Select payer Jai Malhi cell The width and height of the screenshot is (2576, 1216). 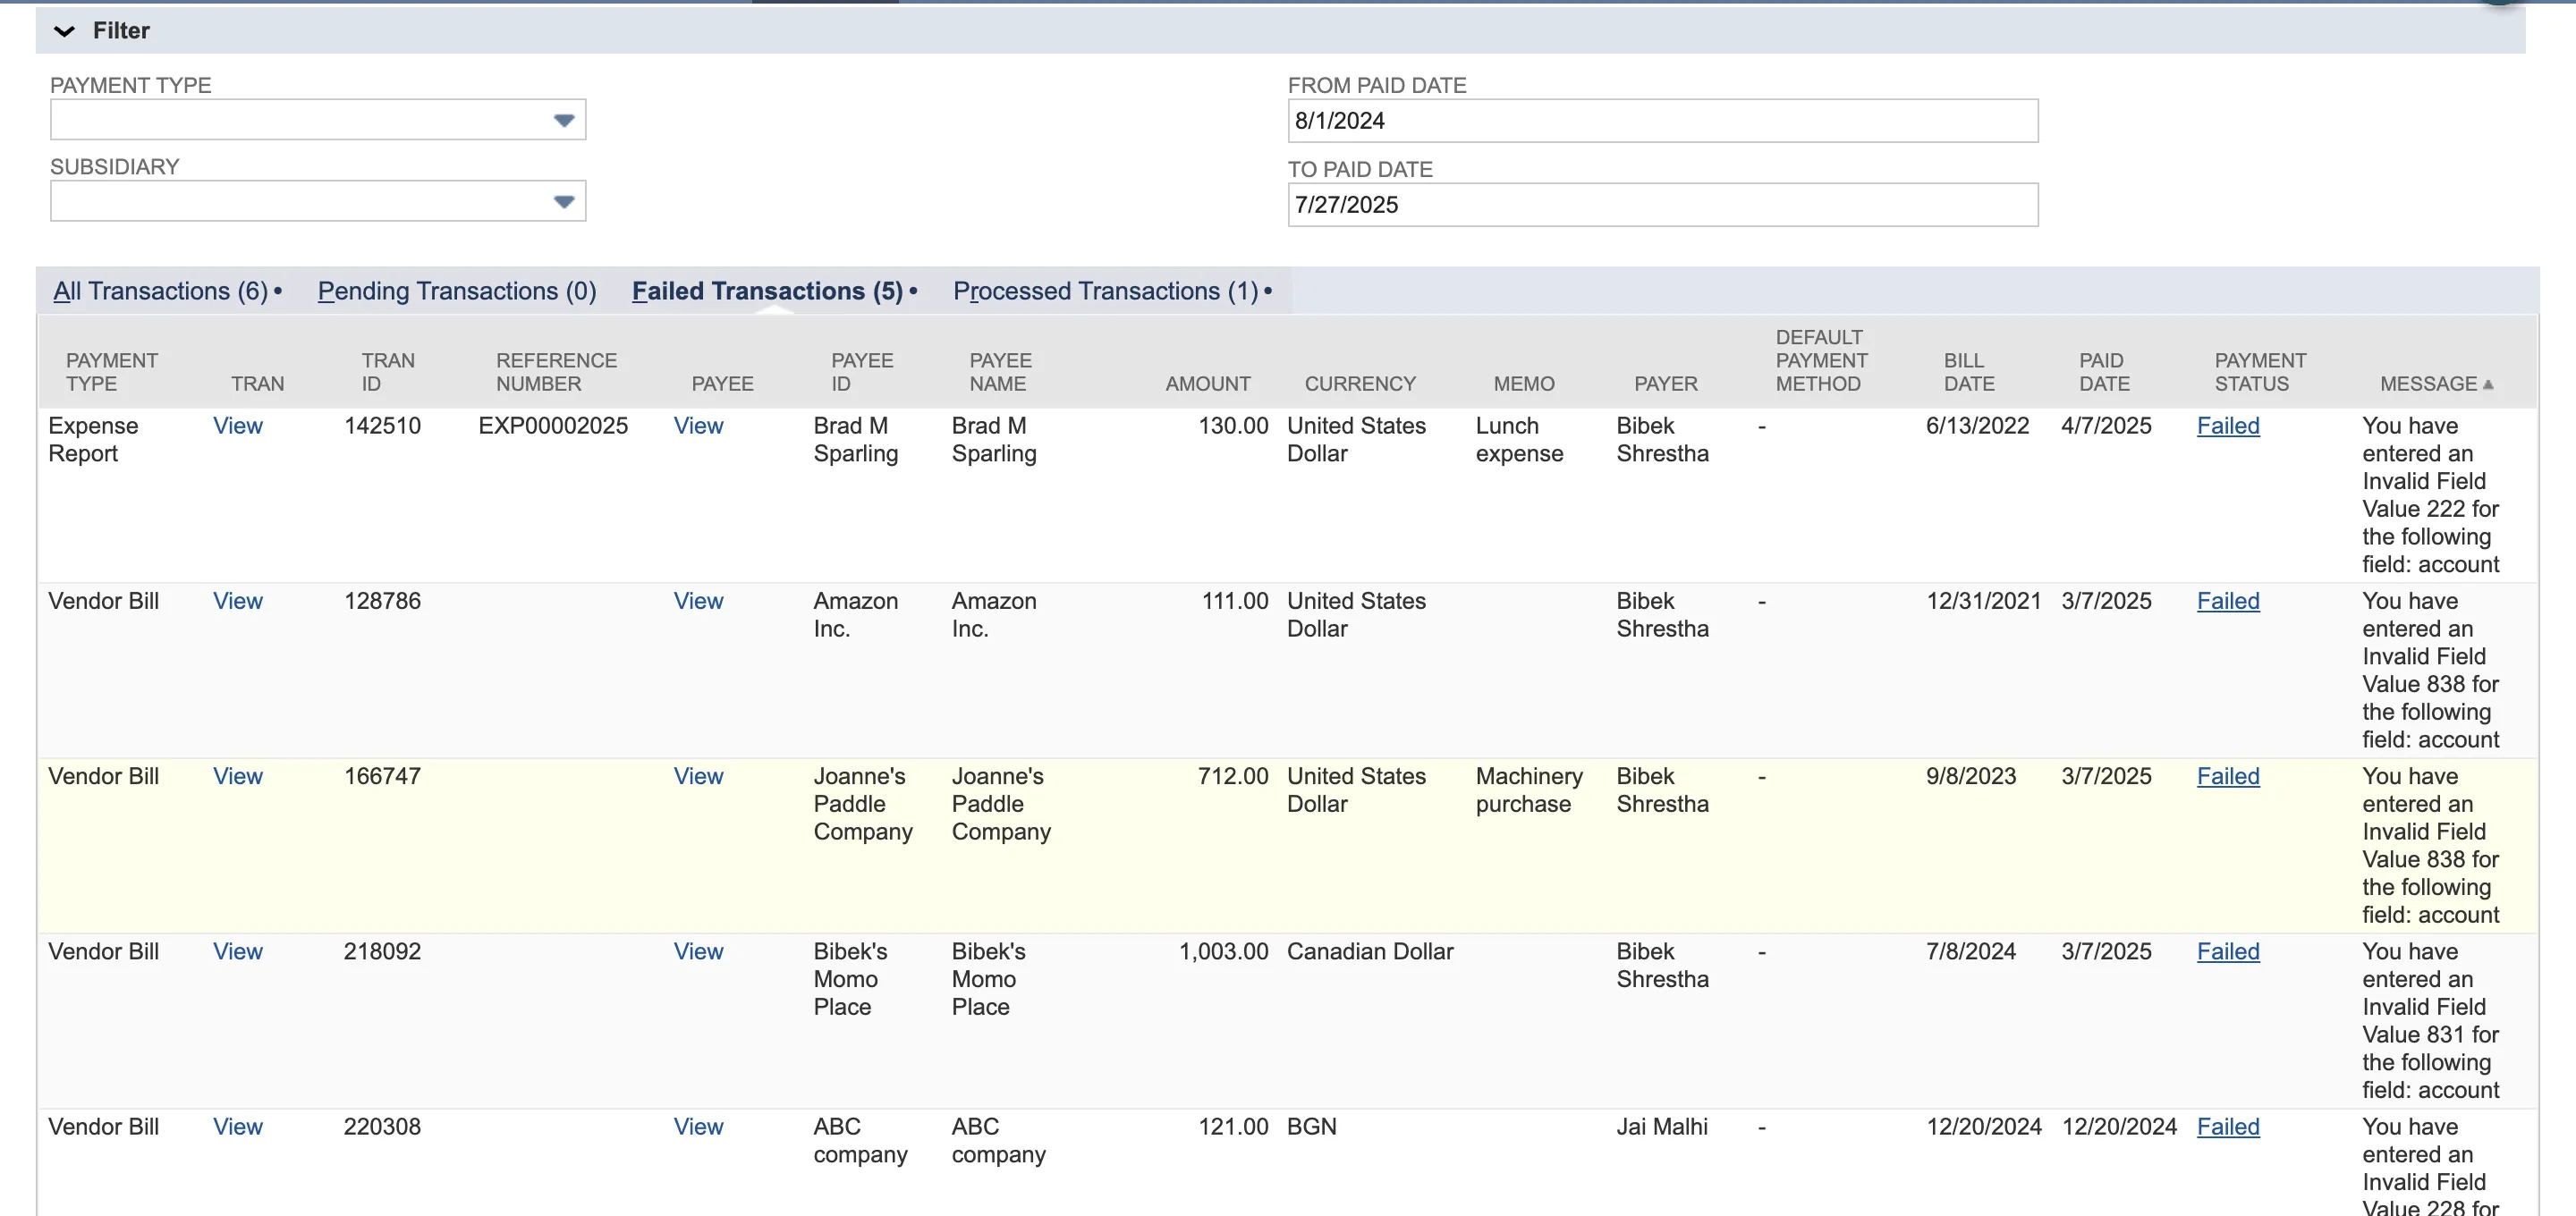(1662, 1127)
